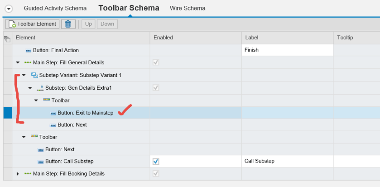This screenshot has height=187, width=380.
Task: Click the Gen Details Extra1 substep icon
Action: point(40,87)
